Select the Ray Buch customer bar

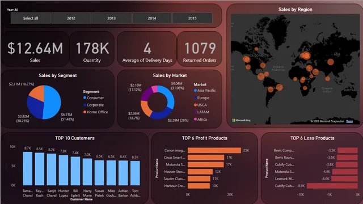tap(40, 169)
